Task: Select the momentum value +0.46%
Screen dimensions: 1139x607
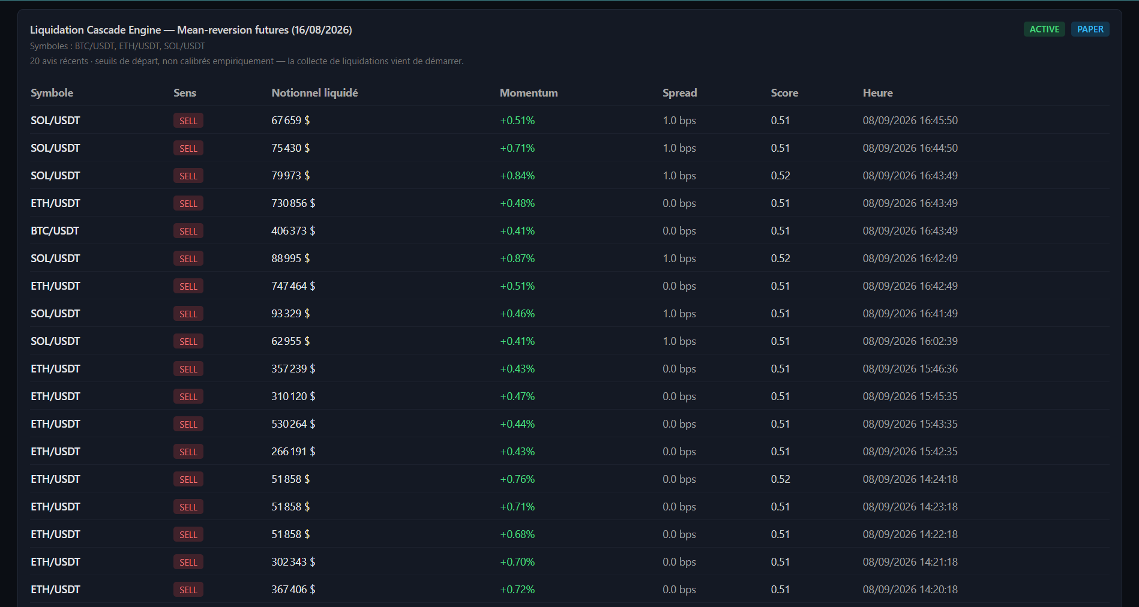Action: click(517, 314)
